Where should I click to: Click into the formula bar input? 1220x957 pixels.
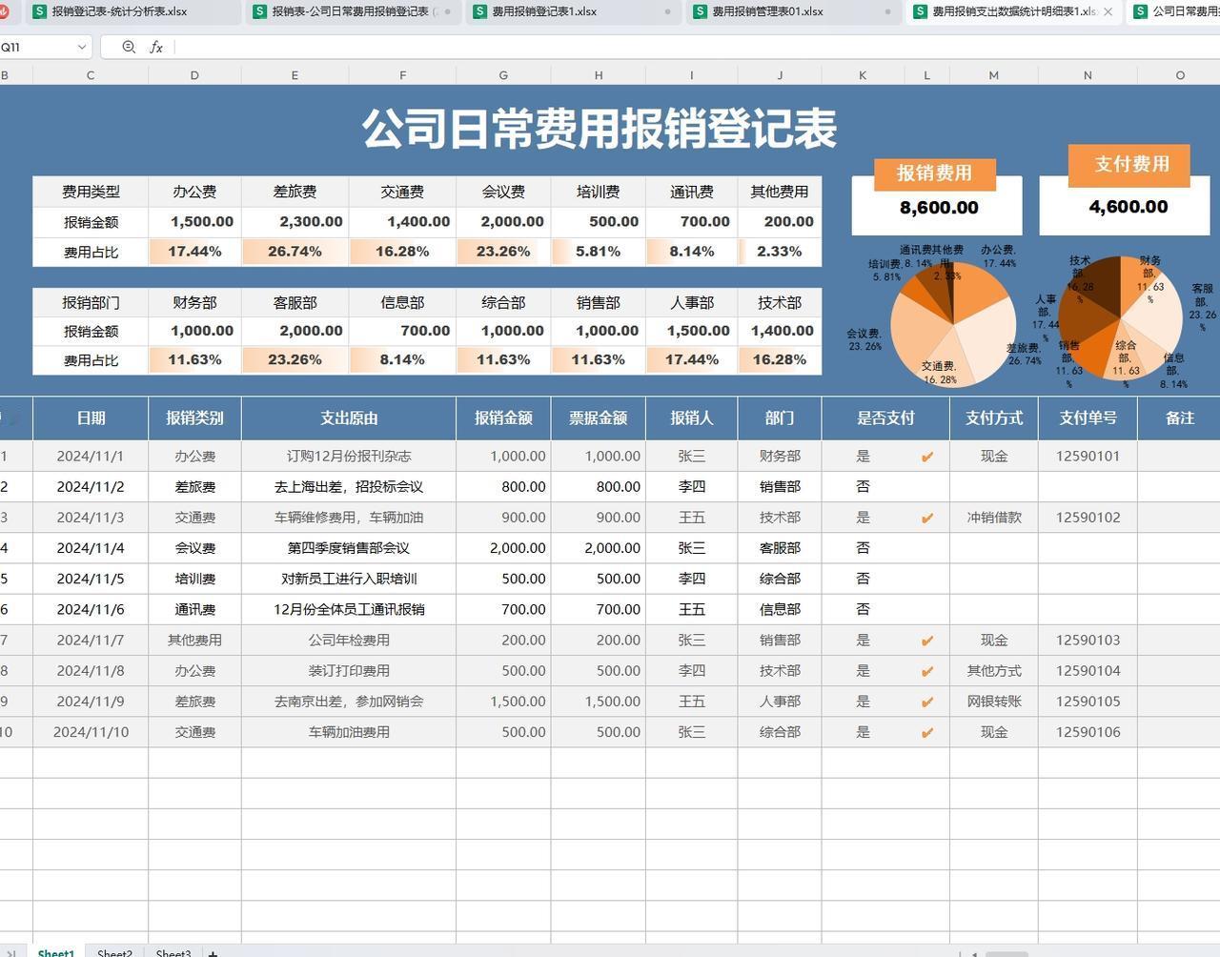point(696,47)
